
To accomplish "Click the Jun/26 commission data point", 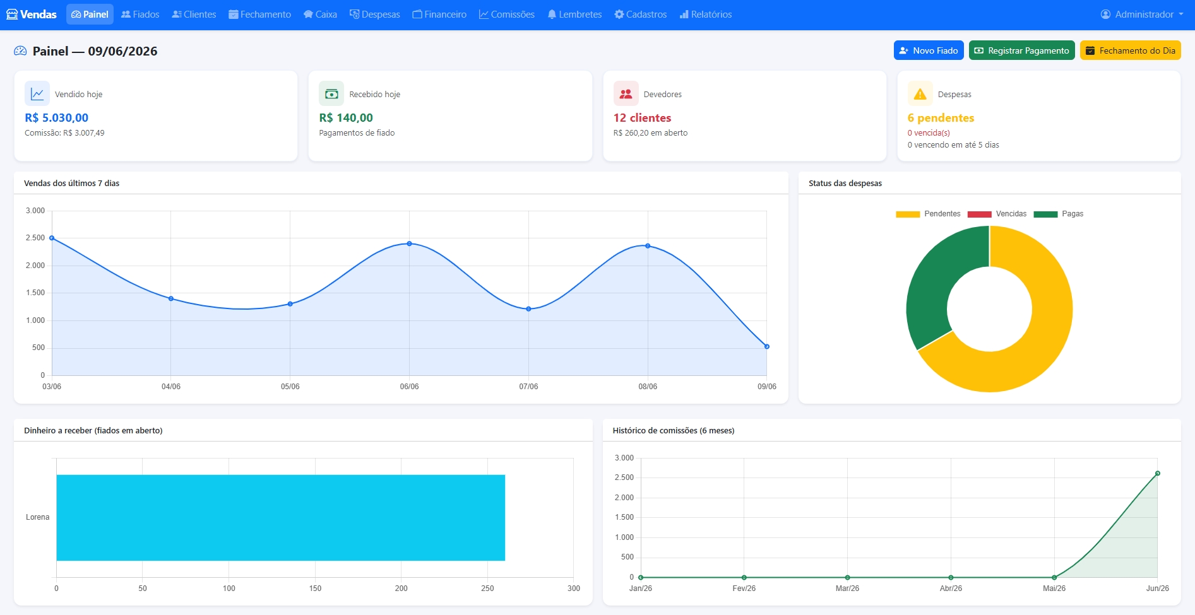I will coord(1158,473).
